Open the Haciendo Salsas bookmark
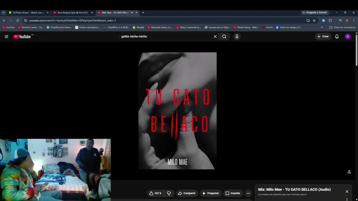The image size is (358, 201). pos(160,27)
